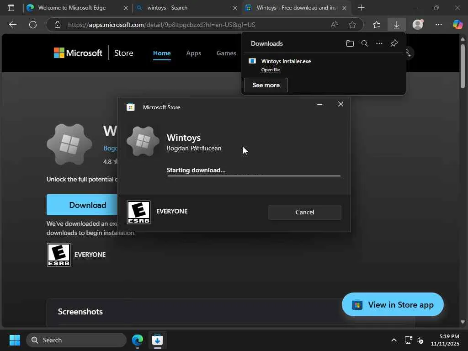This screenshot has width=468, height=351.
Task: Click the page vertical scrollbar thumb
Action: (x=463, y=66)
